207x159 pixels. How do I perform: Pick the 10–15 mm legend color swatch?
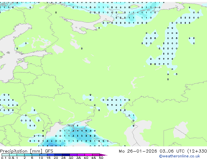point(43,155)
